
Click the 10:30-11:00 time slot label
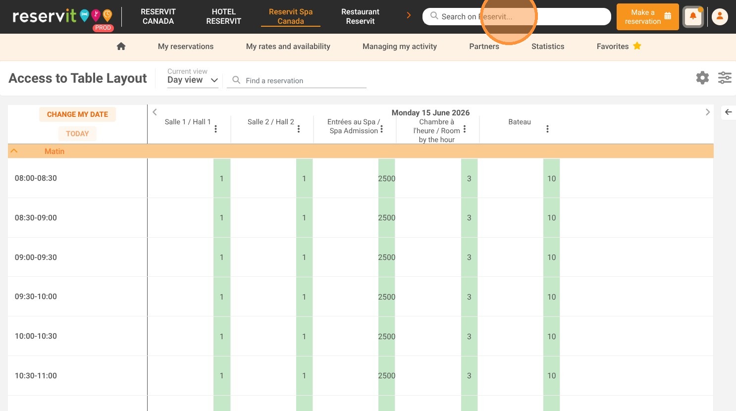[36, 376]
